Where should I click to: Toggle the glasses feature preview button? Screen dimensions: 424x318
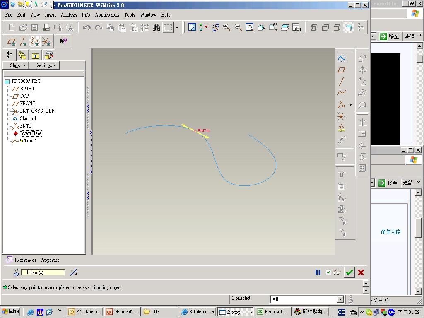[x=337, y=272]
